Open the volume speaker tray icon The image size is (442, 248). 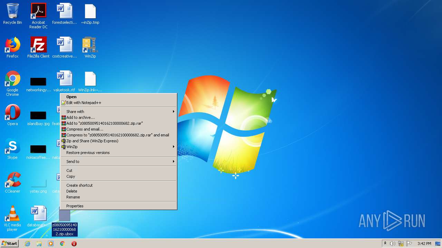coord(393,244)
